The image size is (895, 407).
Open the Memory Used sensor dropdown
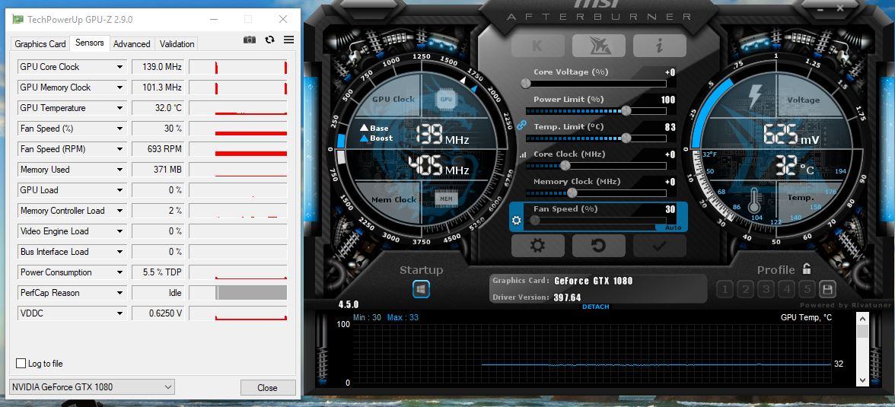(x=120, y=170)
